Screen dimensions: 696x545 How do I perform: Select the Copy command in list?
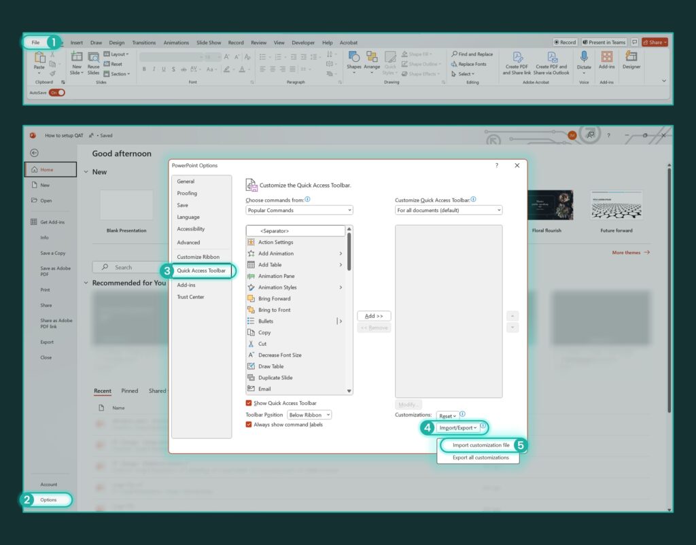pos(295,332)
